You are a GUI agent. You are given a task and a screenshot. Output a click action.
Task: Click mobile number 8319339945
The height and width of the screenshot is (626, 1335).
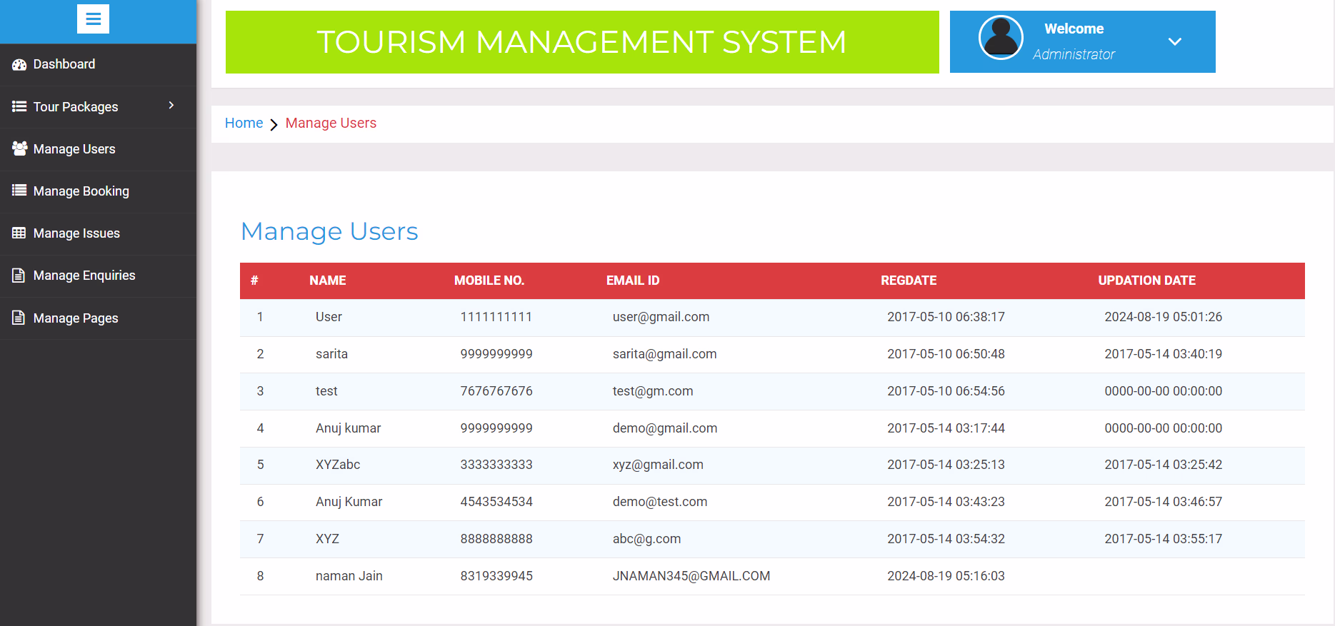point(496,576)
